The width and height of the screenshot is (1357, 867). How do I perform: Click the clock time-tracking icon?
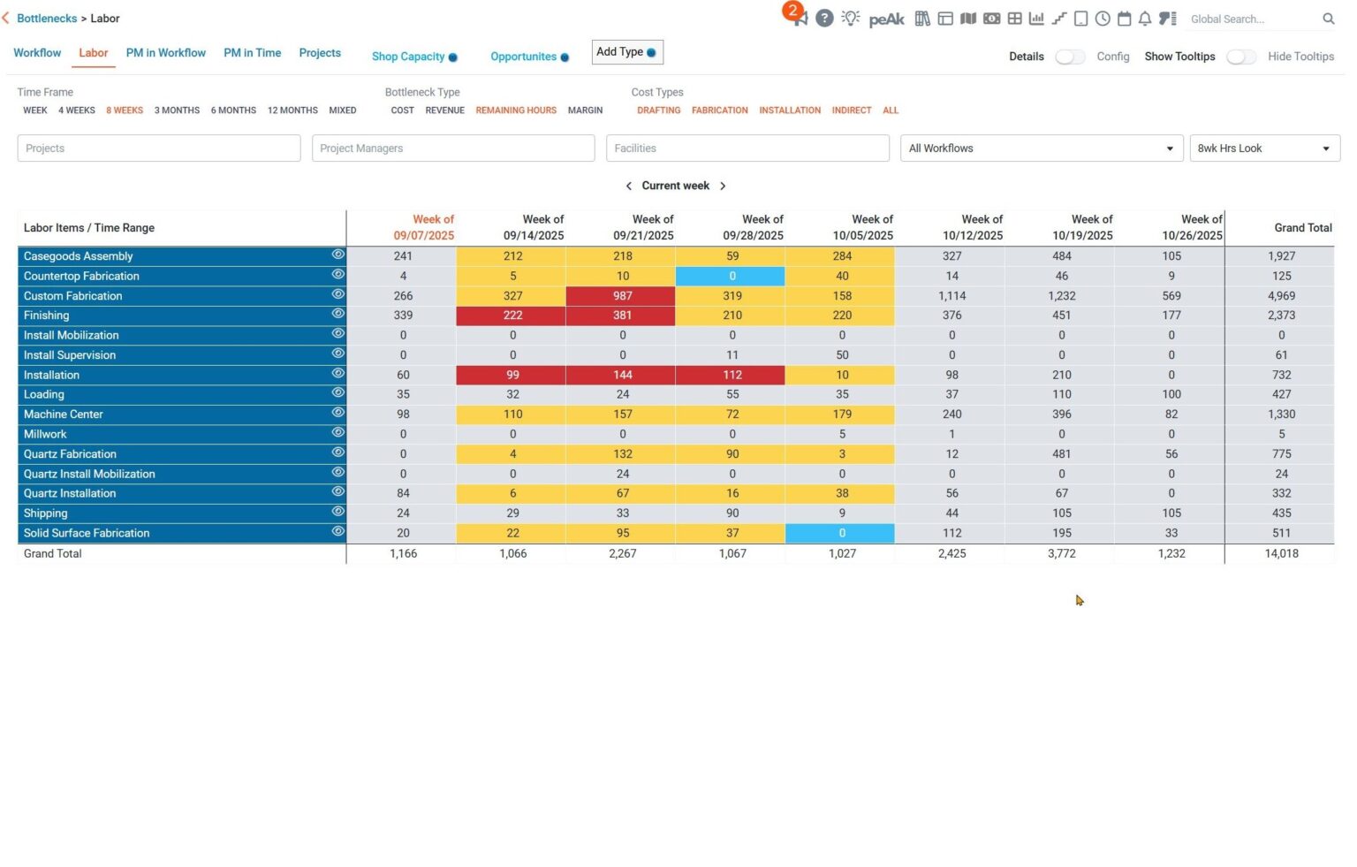click(1103, 19)
